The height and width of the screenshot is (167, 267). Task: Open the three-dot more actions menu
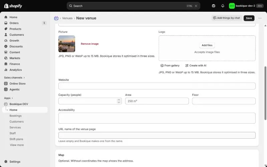(260, 18)
